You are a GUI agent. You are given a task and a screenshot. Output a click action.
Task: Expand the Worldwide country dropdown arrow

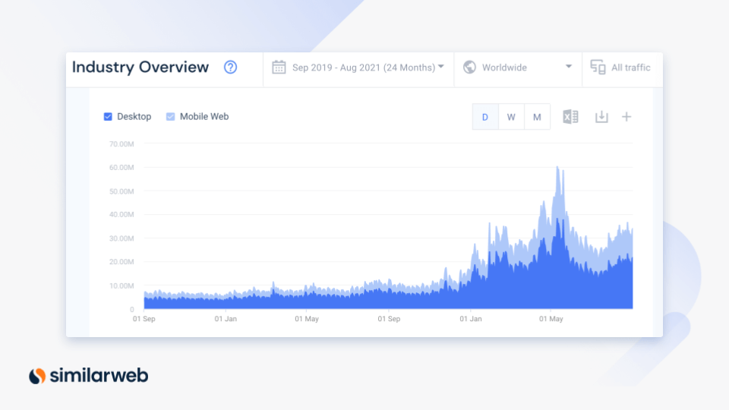pos(569,67)
